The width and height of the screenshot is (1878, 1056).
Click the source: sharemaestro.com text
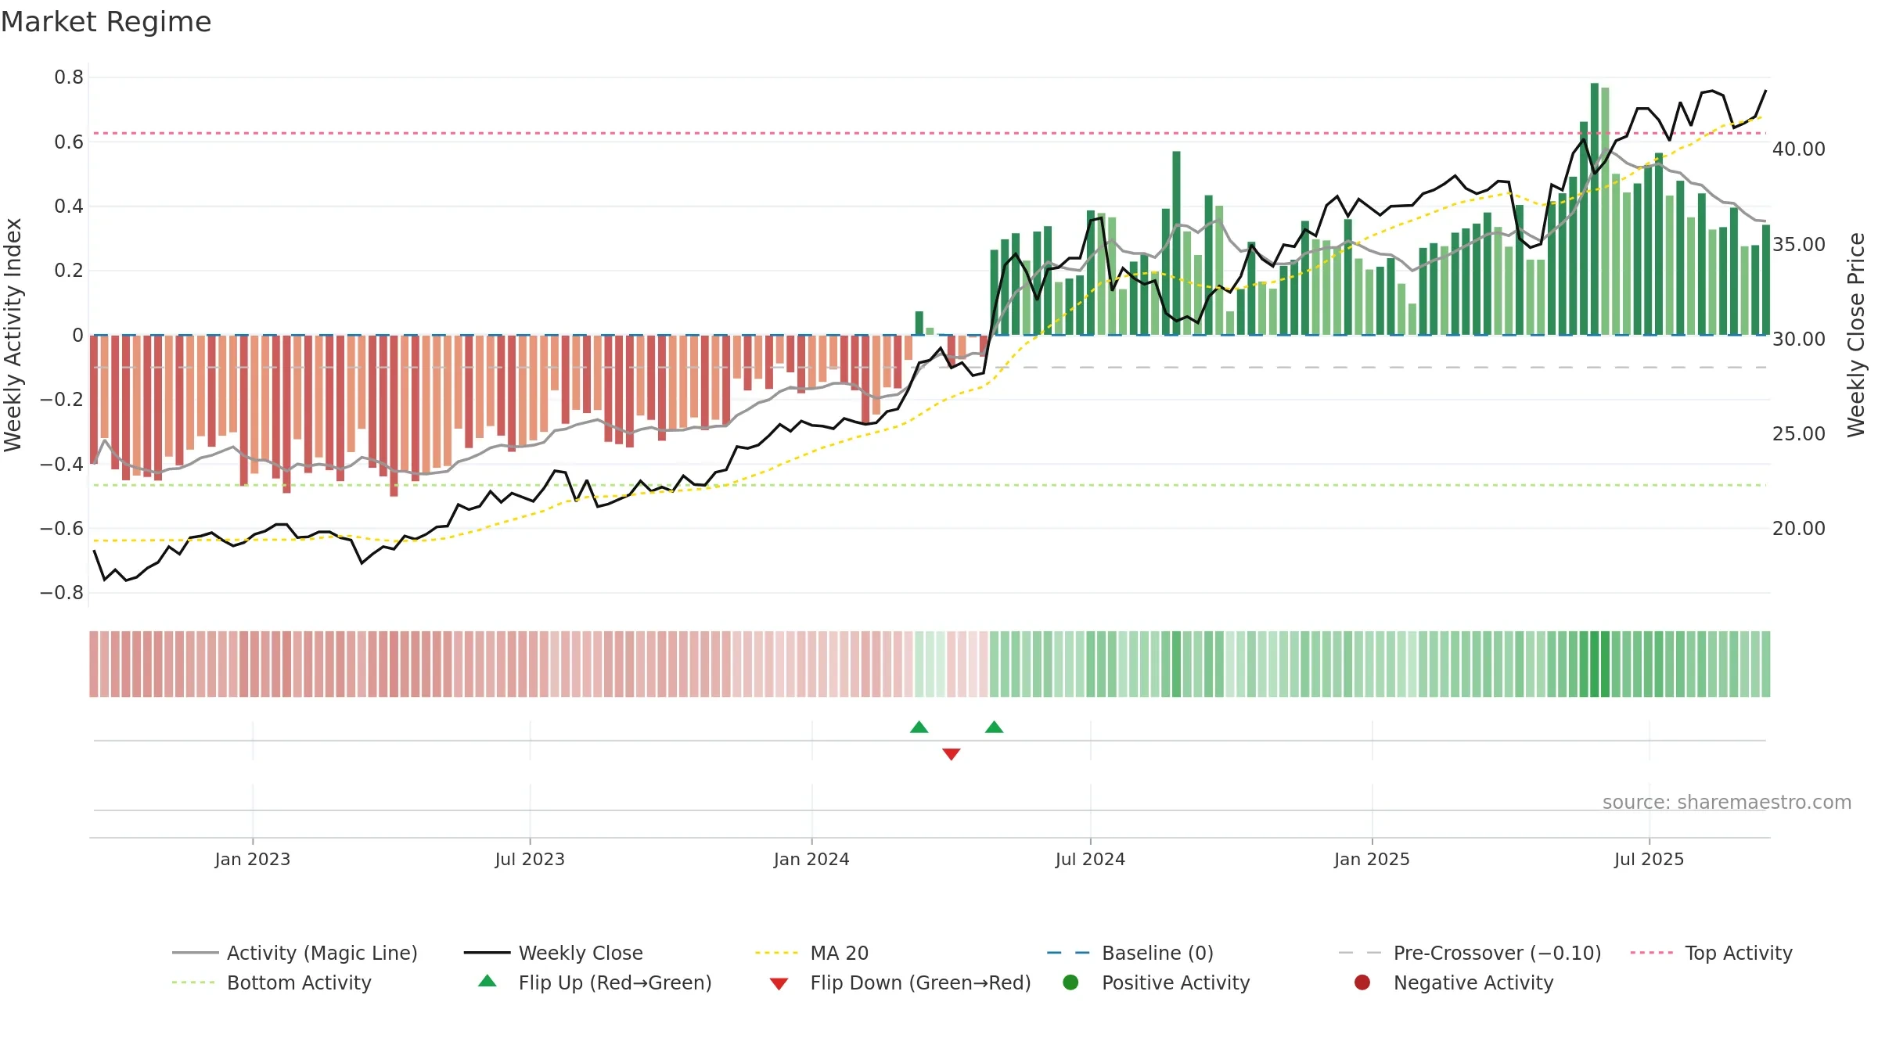pyautogui.click(x=1727, y=802)
